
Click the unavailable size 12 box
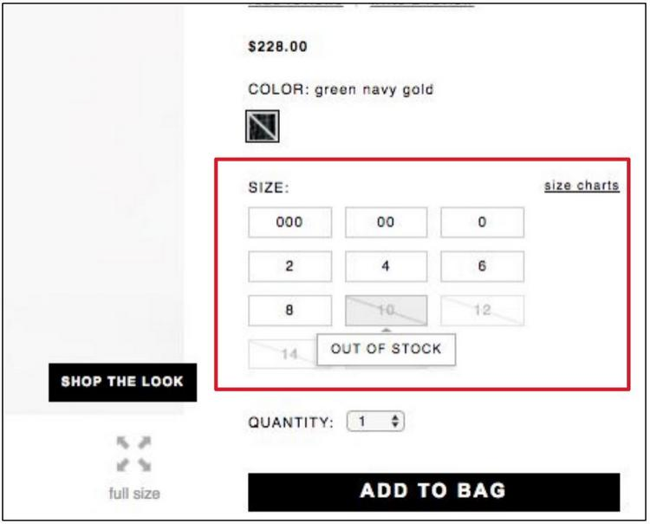482,311
